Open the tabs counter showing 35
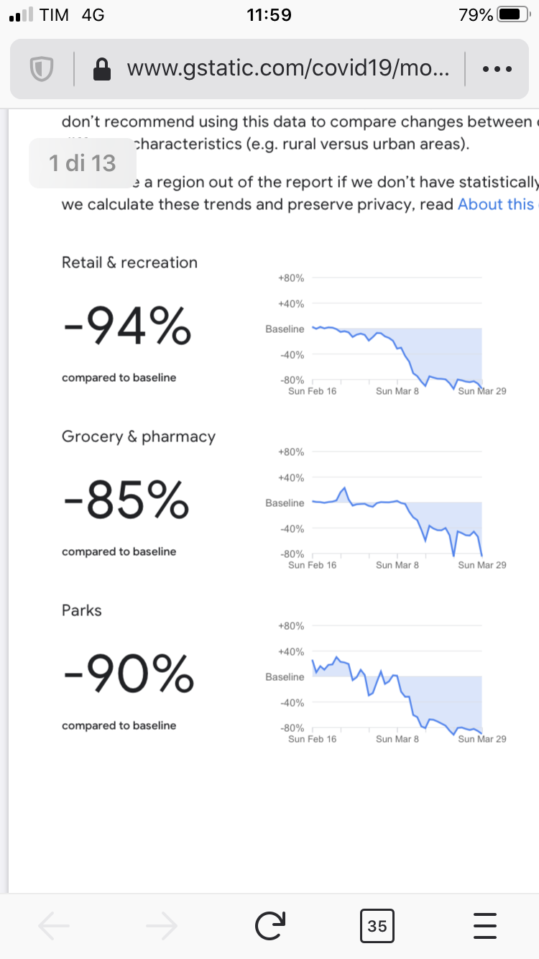This screenshot has width=539, height=959. tap(377, 926)
